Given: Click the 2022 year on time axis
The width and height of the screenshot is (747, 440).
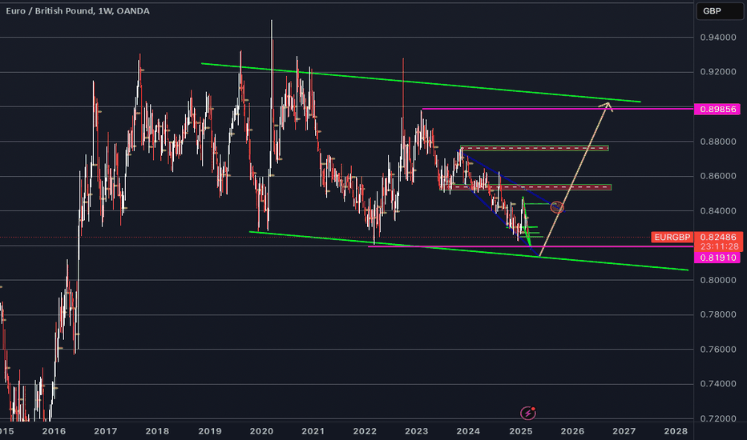Looking at the screenshot, I should pos(365,431).
